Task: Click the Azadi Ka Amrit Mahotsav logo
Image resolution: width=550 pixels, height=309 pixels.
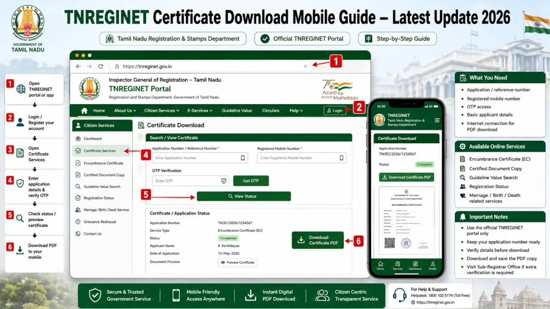Action: tap(339, 90)
